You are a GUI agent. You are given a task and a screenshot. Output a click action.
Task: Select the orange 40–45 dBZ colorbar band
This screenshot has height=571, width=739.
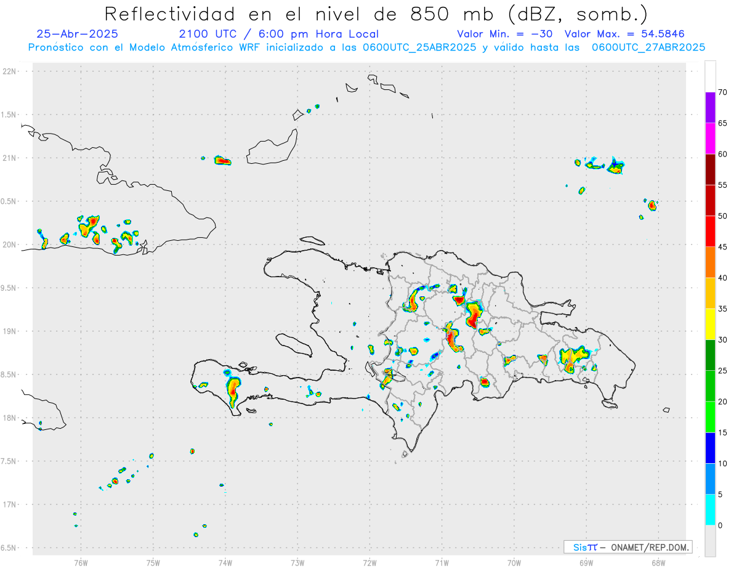[710, 262]
